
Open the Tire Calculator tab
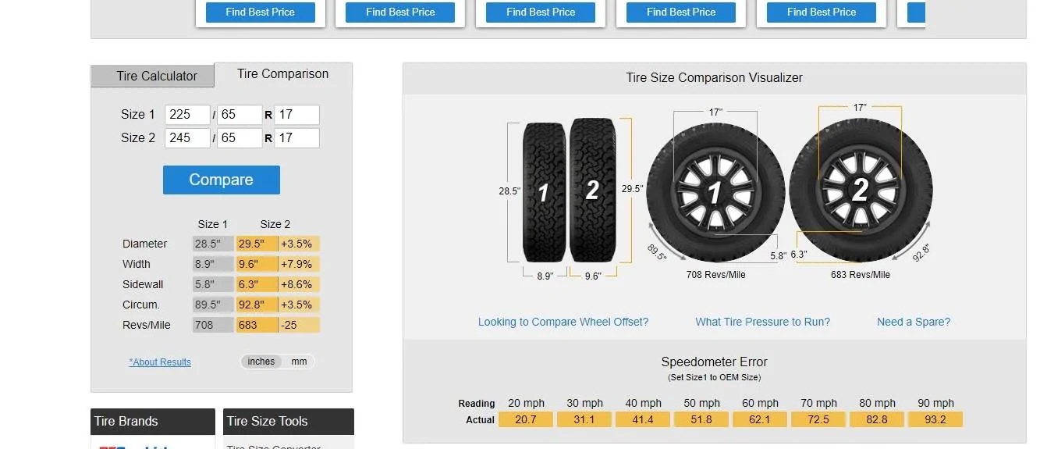coord(156,76)
